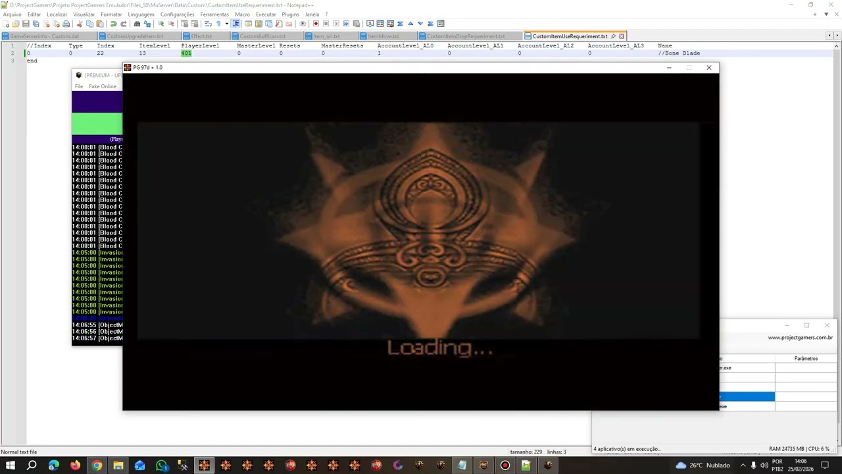This screenshot has width=842, height=474.
Task: Start macro recording with the red record icon
Action: click(x=316, y=24)
